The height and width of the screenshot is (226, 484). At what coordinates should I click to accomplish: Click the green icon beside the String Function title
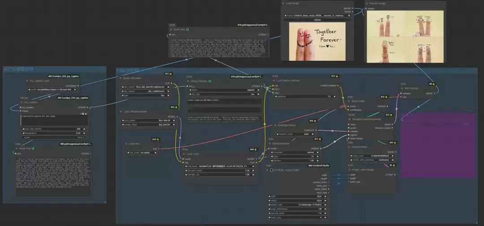210,81
